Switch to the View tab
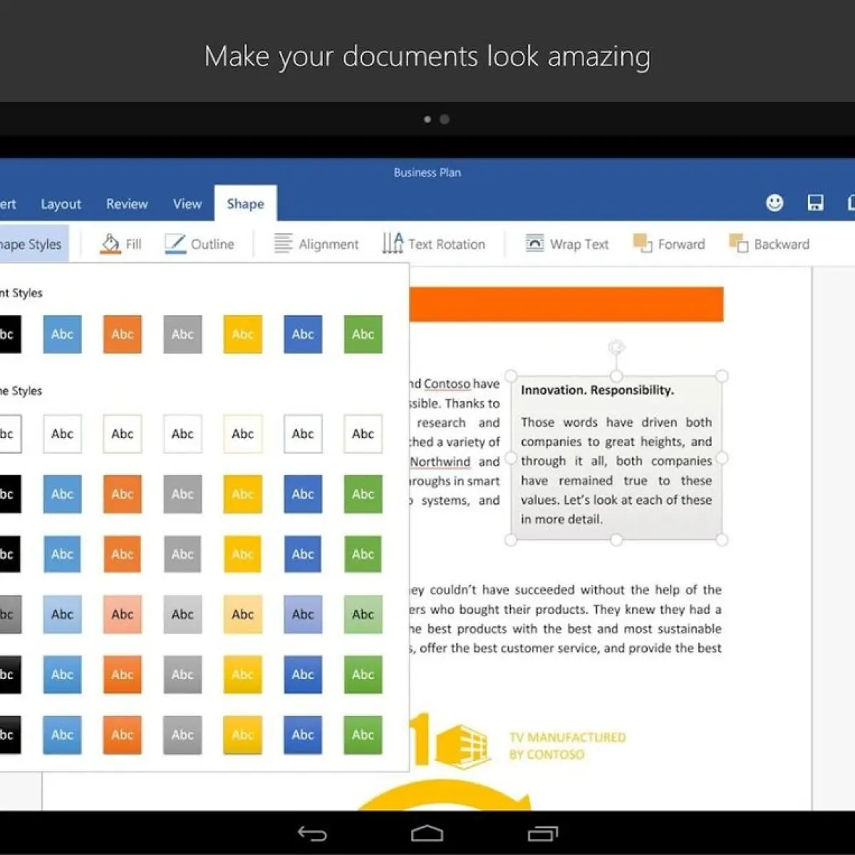 pos(187,204)
